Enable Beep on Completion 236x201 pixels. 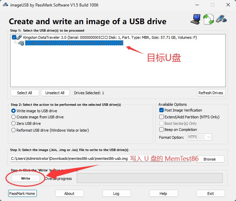click(x=161, y=129)
